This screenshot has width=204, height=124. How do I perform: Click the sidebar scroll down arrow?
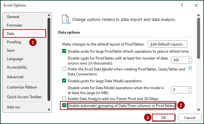click(x=49, y=110)
